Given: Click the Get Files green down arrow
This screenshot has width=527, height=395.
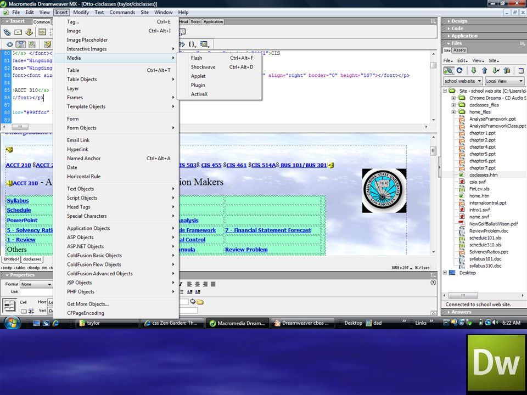Looking at the screenshot, I should coord(474,71).
